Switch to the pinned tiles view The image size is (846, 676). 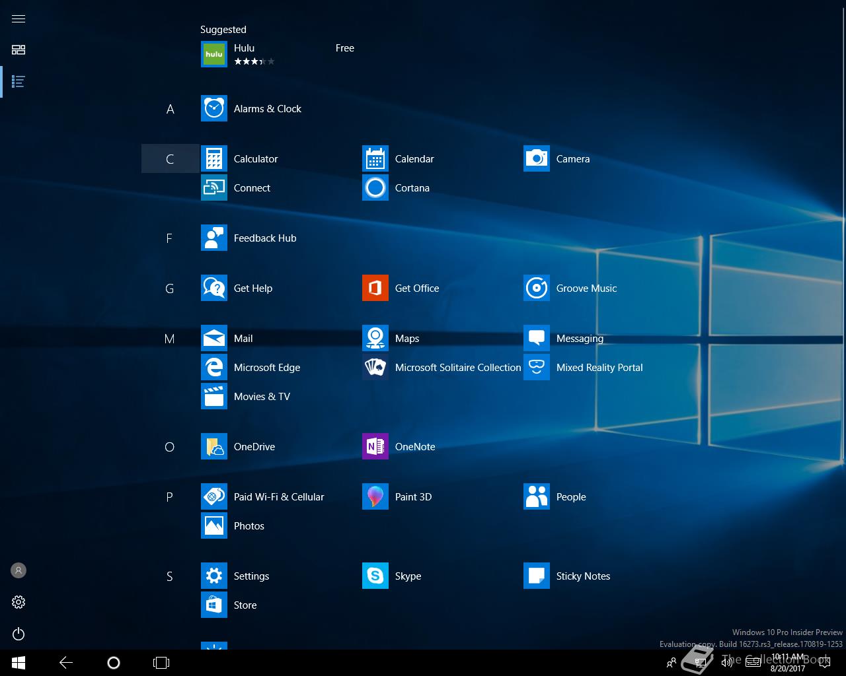point(19,50)
